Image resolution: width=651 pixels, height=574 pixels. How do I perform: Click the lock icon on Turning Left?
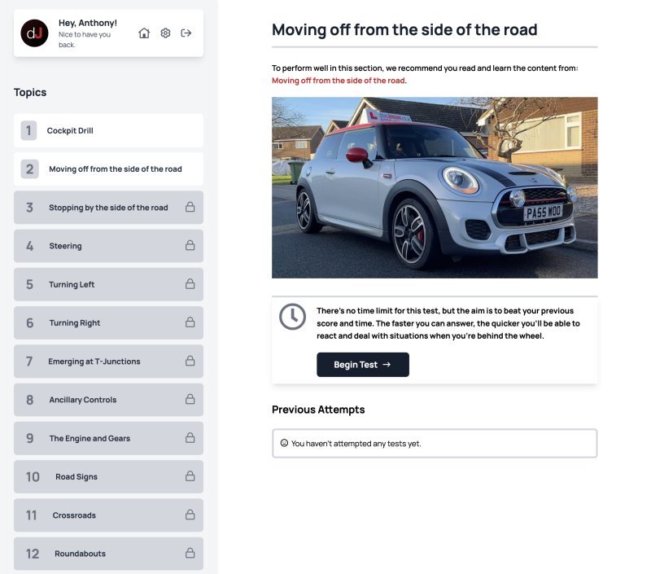click(190, 284)
